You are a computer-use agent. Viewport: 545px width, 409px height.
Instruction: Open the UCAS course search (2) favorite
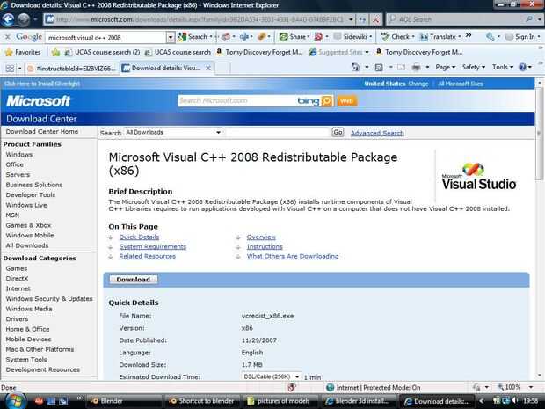pyautogui.click(x=102, y=52)
